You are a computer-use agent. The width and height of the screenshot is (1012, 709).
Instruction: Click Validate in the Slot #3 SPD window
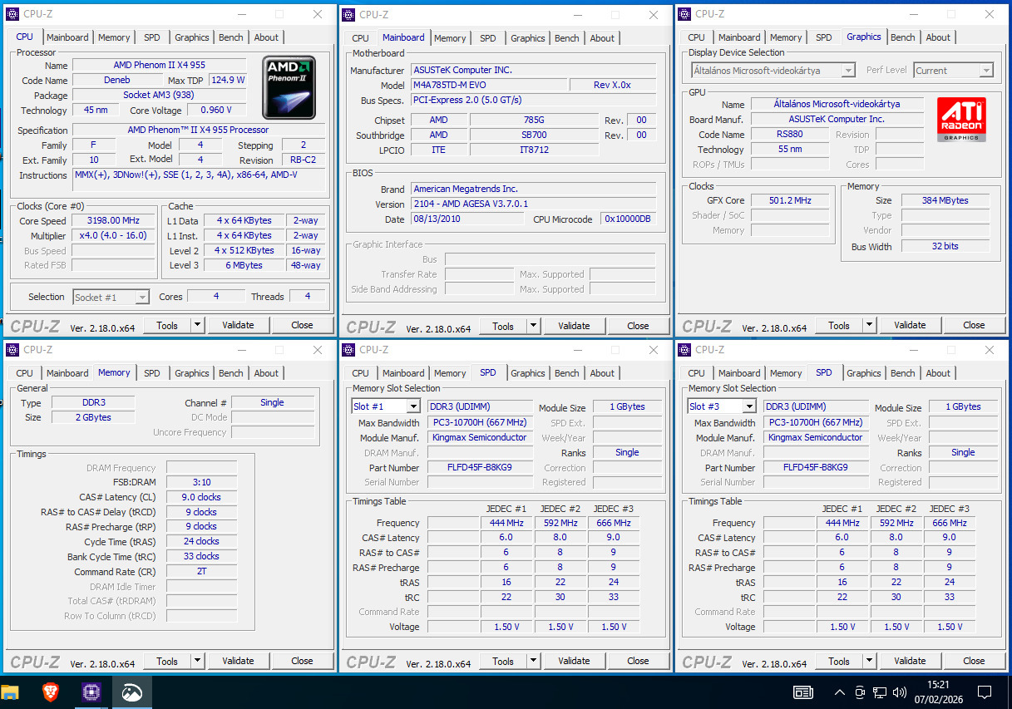pos(910,661)
